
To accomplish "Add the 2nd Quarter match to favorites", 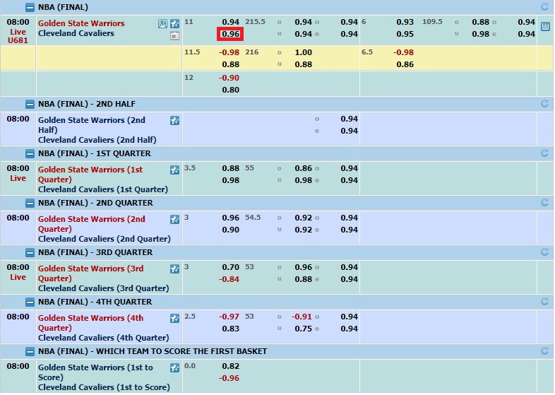I will (x=174, y=220).
